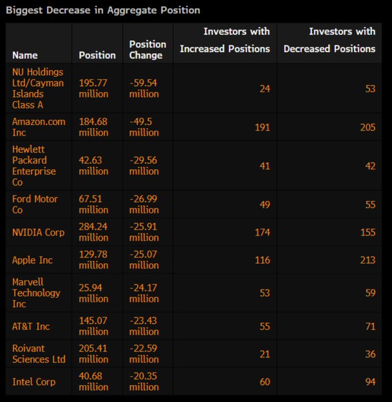Screen dimensions: 392x402
Task: Select the Amazon.com Inc name
Action: 38,127
